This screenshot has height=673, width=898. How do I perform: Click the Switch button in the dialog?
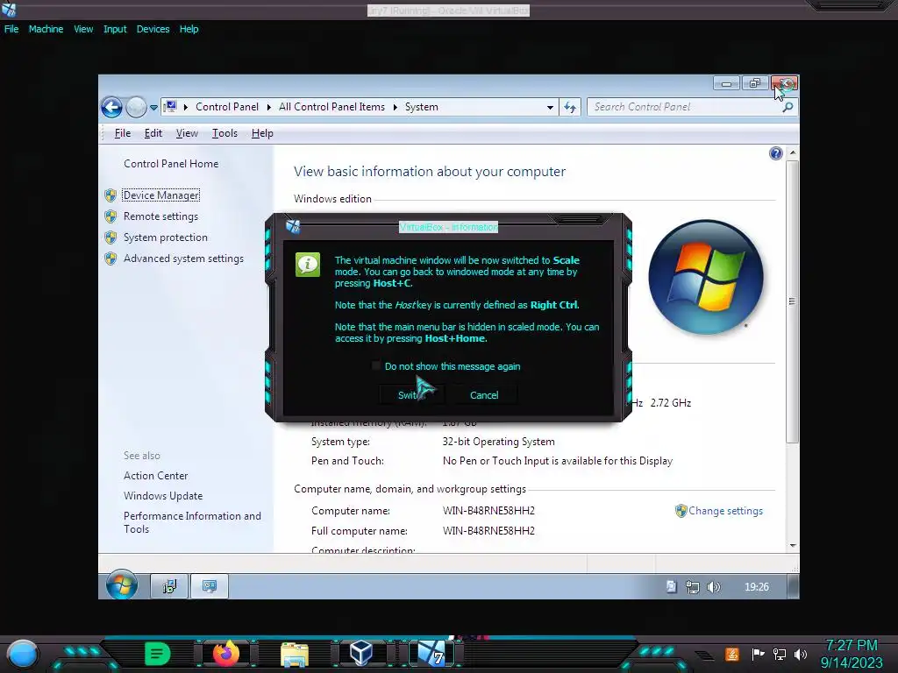tap(412, 395)
